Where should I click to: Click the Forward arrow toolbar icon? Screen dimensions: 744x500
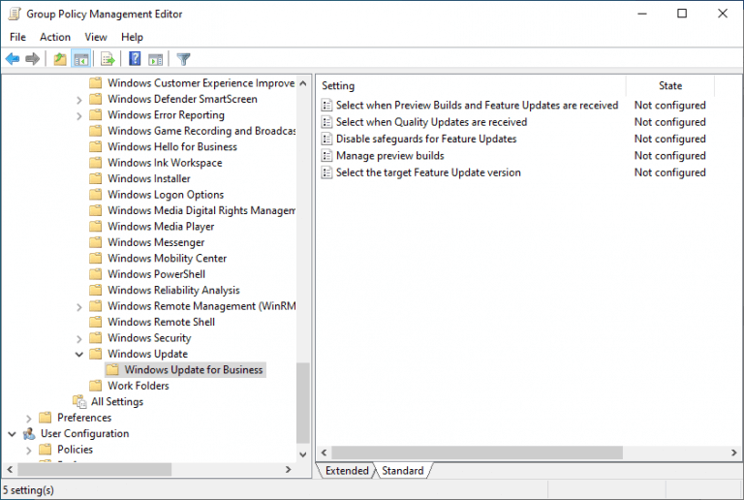(32, 59)
